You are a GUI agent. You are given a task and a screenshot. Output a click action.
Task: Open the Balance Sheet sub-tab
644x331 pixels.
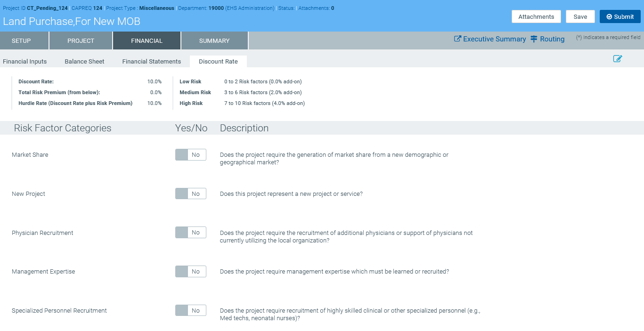click(x=84, y=62)
